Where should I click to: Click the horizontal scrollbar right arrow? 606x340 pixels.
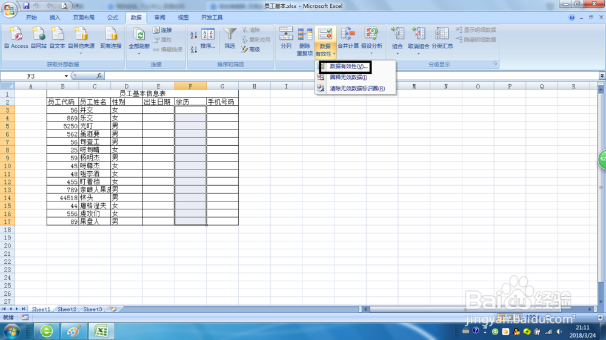click(590, 309)
